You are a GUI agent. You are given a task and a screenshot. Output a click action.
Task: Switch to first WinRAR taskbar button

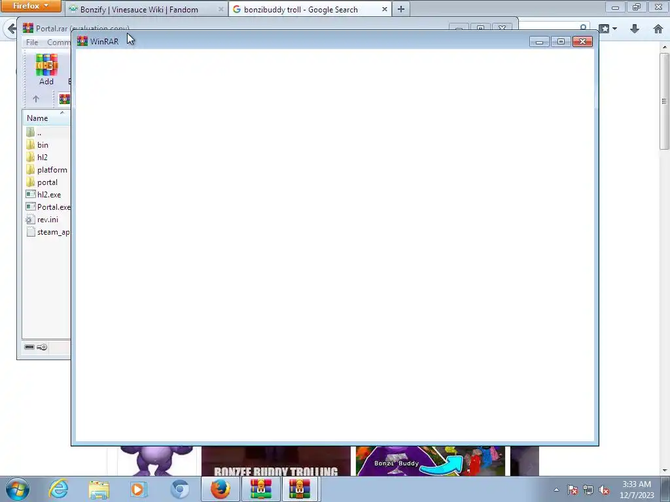pyautogui.click(x=261, y=489)
